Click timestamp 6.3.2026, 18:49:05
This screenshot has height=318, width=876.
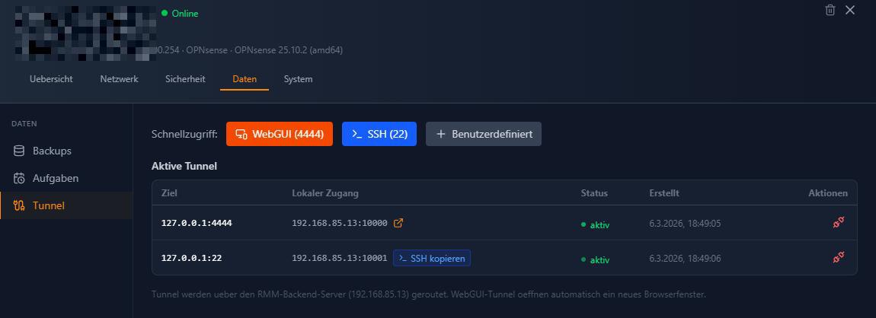(685, 224)
